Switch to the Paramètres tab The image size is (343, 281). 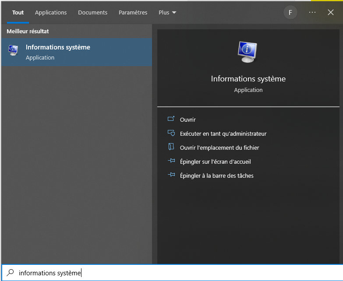pos(133,13)
